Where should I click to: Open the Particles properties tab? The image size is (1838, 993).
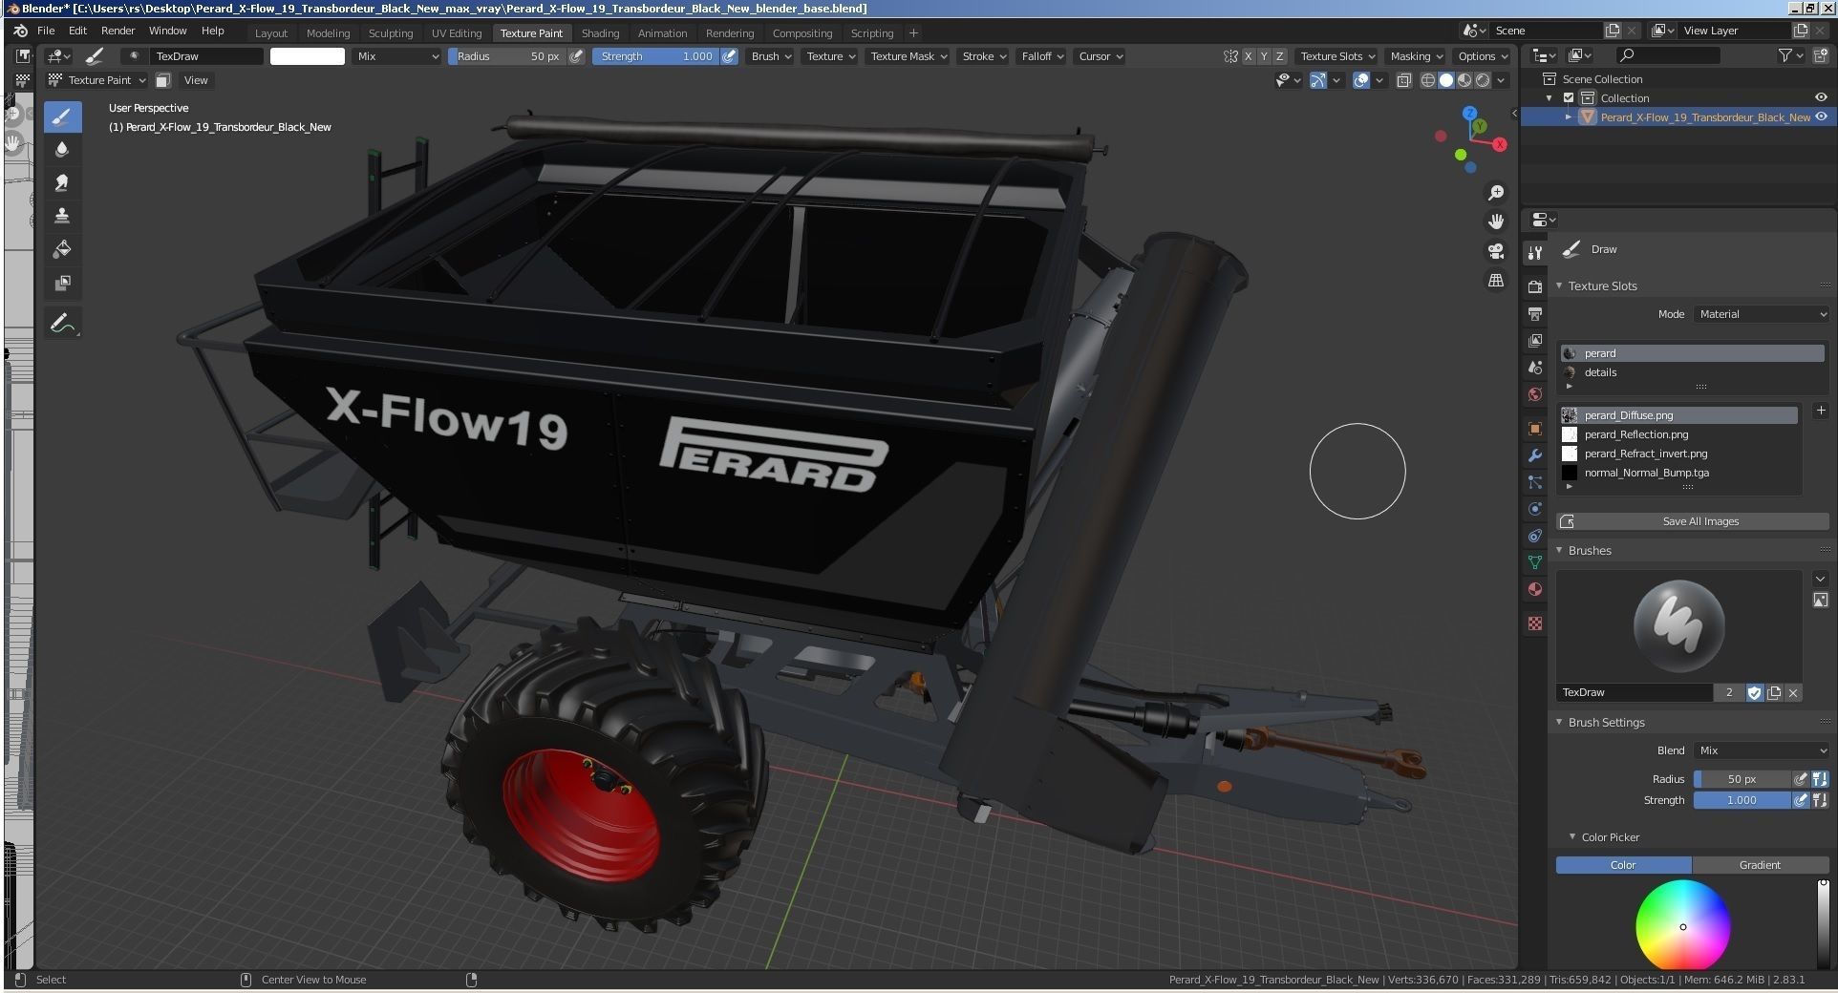[x=1534, y=482]
